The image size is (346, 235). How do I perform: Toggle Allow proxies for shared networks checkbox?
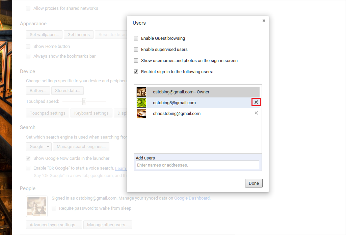pos(28,8)
